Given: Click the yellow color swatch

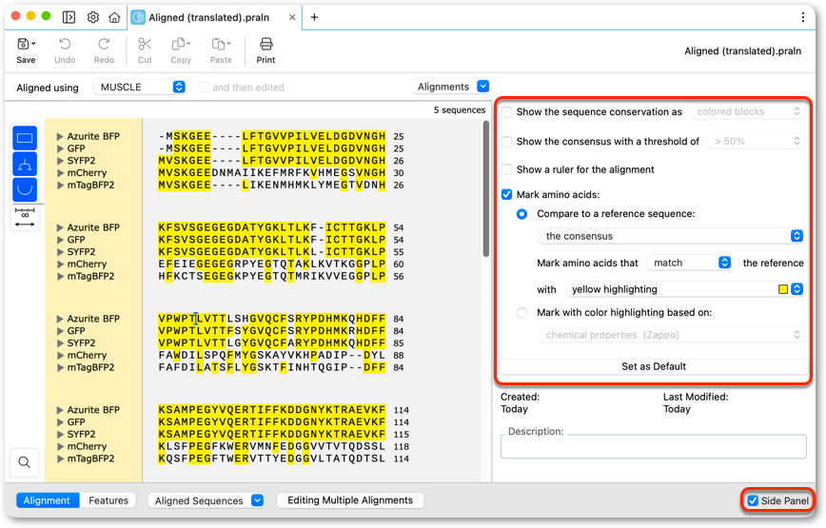Looking at the screenshot, I should pyautogui.click(x=783, y=289).
